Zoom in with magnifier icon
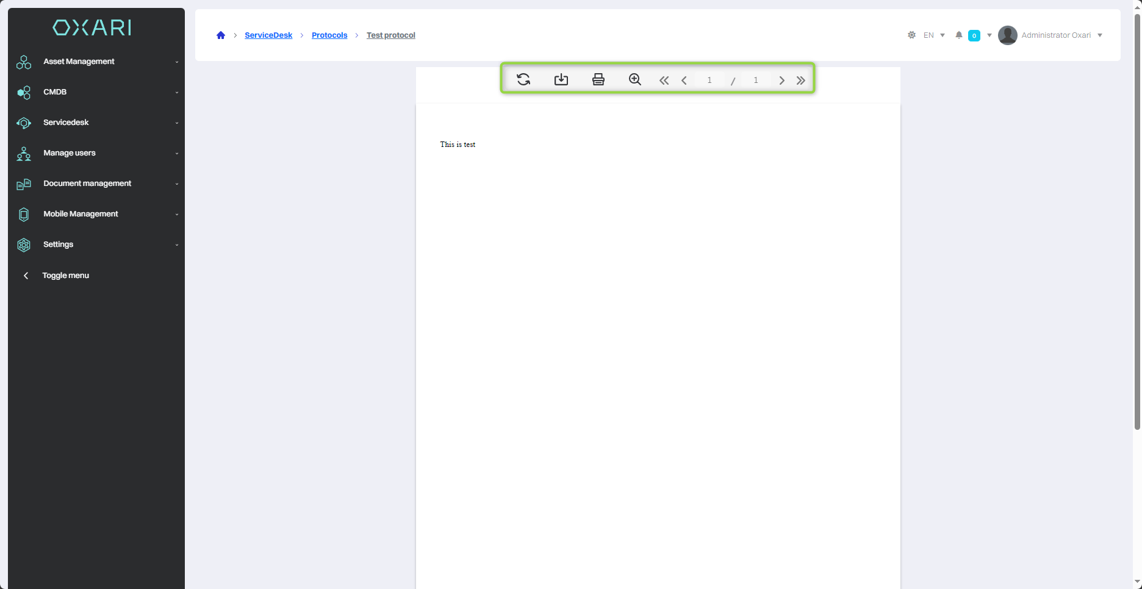 (x=635, y=79)
